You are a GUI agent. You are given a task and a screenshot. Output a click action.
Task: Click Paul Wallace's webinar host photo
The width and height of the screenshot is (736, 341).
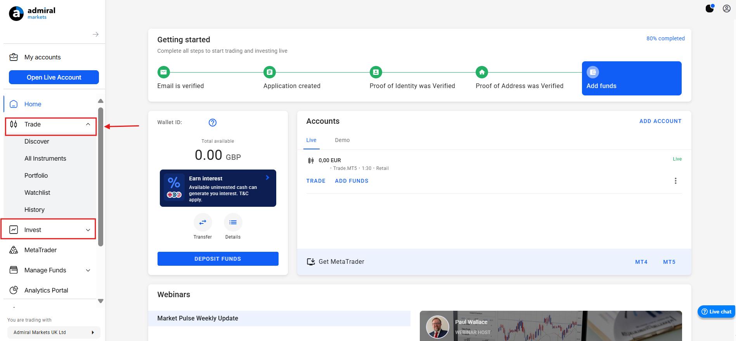tap(437, 327)
